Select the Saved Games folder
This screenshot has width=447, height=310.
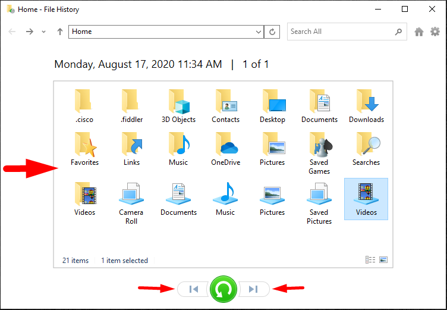coord(319,152)
